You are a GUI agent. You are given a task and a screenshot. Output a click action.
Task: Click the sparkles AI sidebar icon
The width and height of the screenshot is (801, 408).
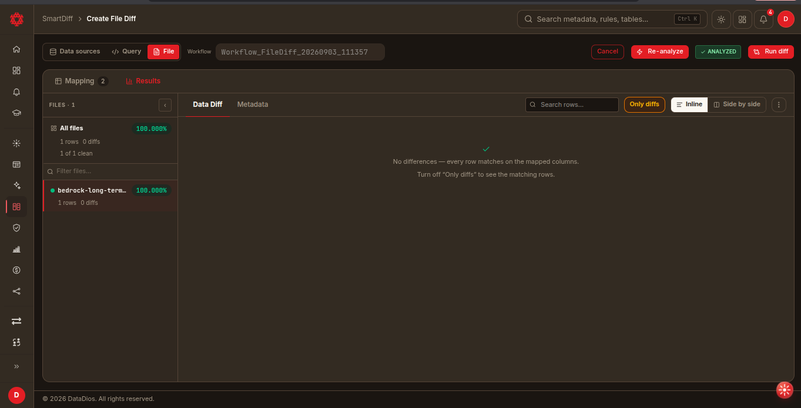(x=16, y=186)
